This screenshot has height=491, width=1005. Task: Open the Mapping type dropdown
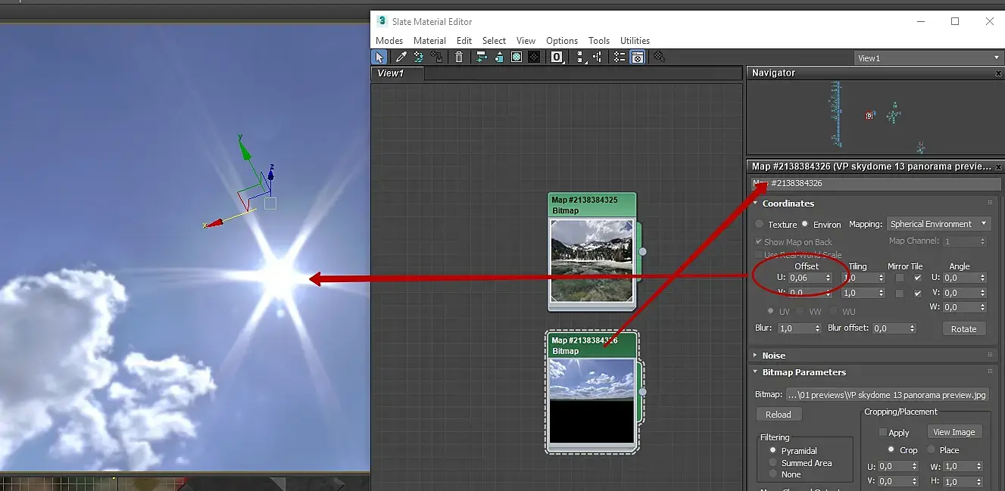tap(939, 224)
